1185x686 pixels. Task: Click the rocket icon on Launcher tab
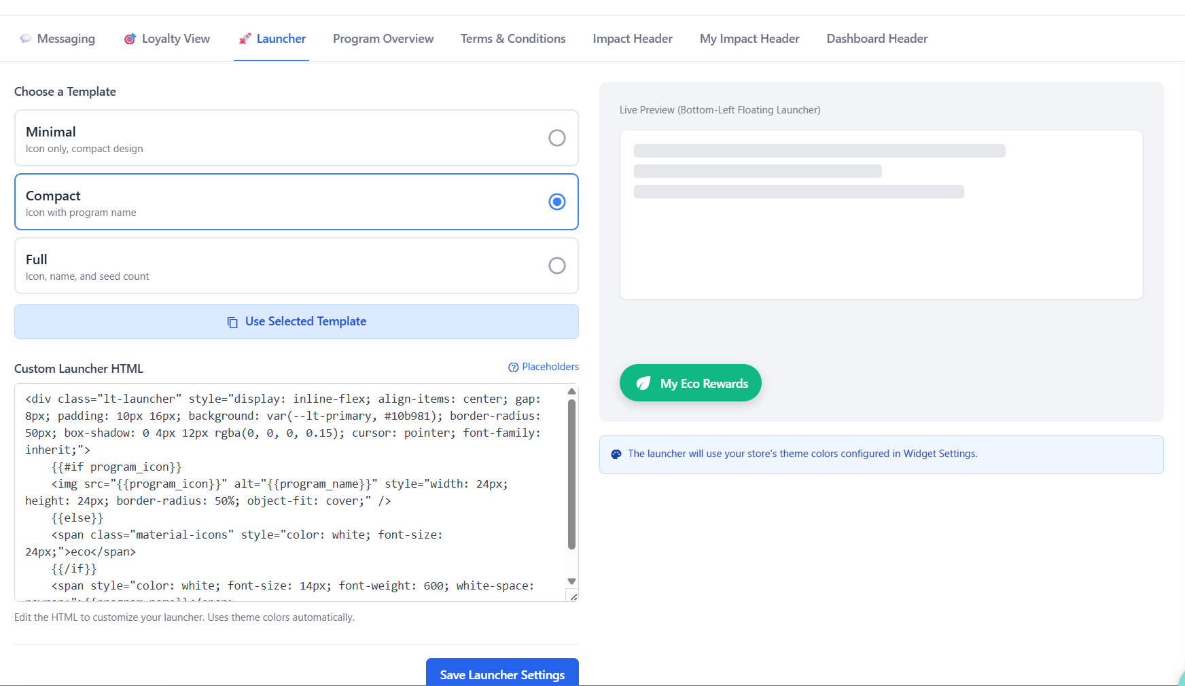click(245, 39)
